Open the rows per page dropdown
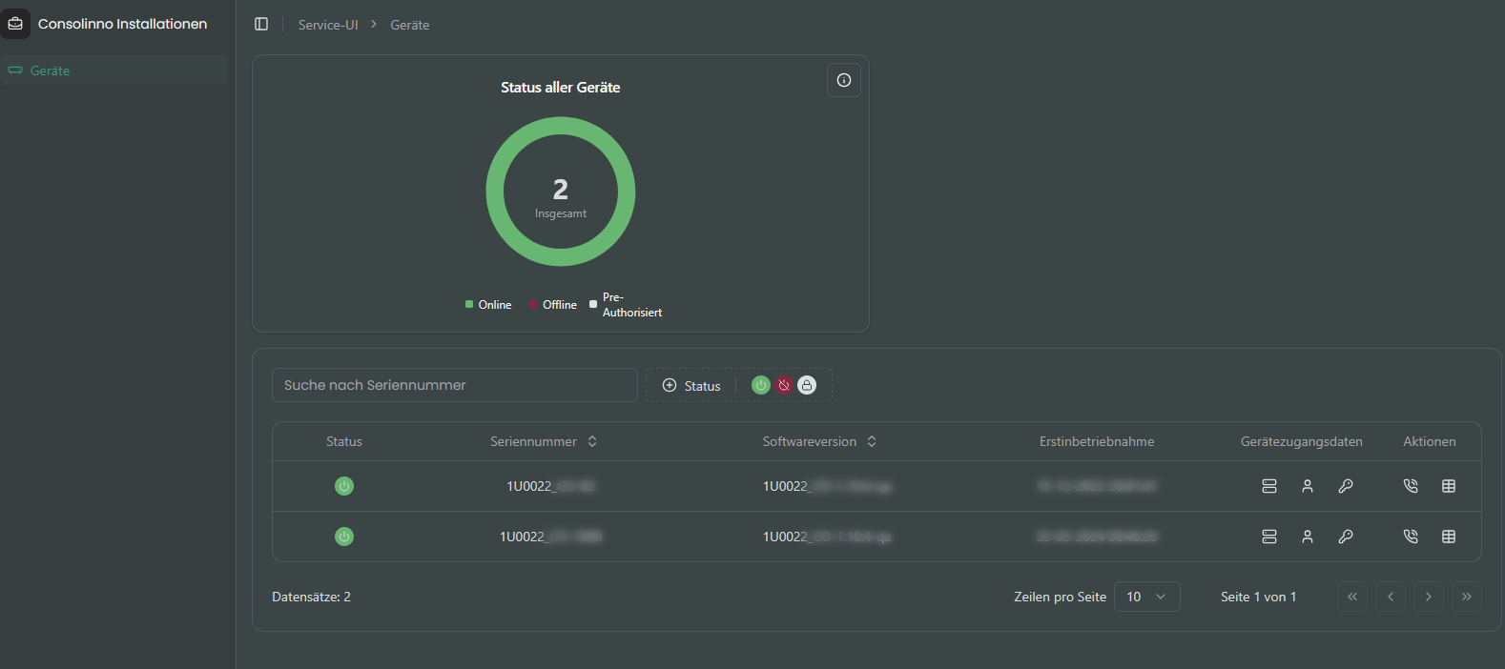The width and height of the screenshot is (1505, 669). (1146, 597)
